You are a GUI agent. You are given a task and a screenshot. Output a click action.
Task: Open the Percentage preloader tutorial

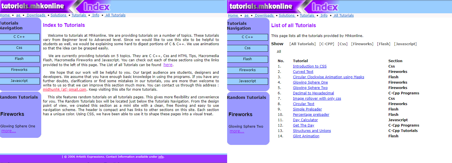click(x=311, y=115)
